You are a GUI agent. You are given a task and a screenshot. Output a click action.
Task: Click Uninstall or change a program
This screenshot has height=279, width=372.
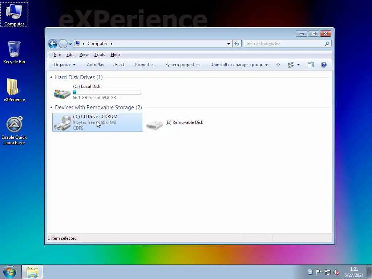[239, 65]
